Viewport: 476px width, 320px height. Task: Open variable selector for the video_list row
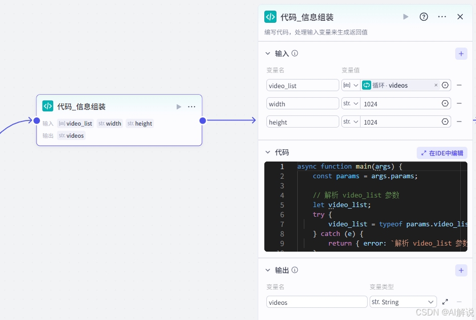445,85
